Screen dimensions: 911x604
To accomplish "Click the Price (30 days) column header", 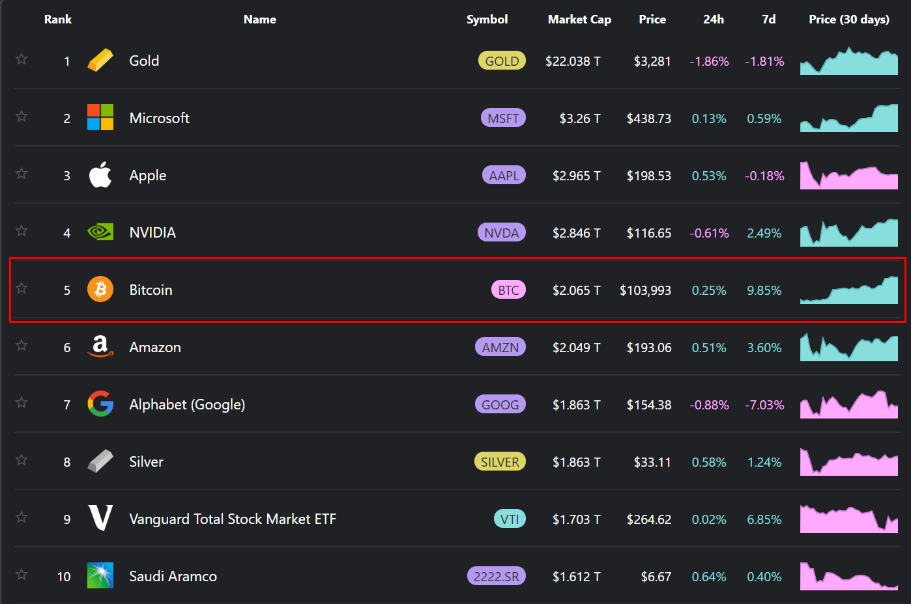I will pos(849,20).
